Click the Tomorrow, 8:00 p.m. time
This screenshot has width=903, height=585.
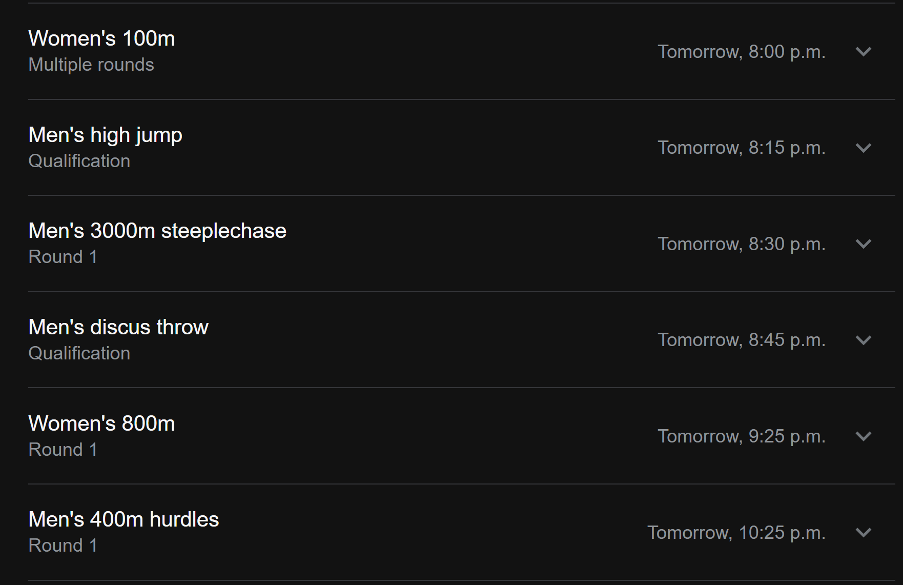[741, 52]
